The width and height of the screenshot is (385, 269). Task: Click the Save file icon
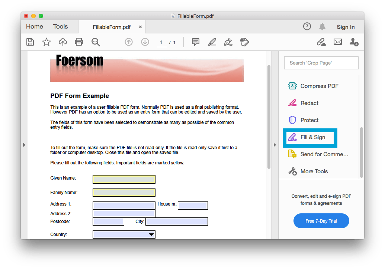(x=30, y=42)
